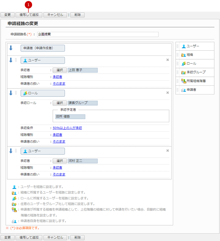The image size is (220, 241).
Task: Open 承認者 link in ロール step
Action: (x=58, y=135)
